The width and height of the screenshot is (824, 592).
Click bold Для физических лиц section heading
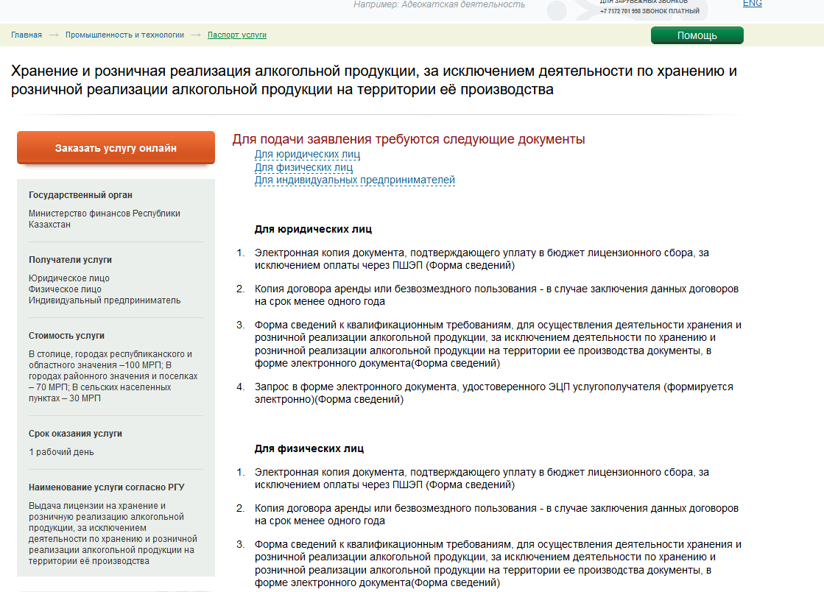[309, 448]
